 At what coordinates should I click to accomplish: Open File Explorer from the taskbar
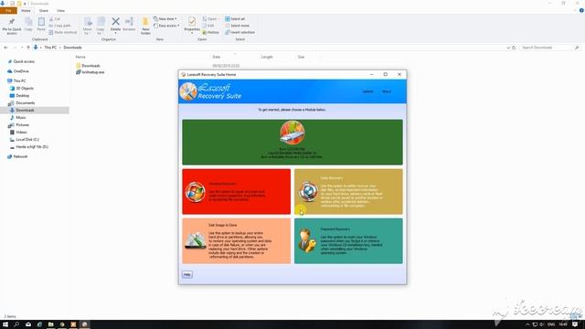[x=51, y=324]
